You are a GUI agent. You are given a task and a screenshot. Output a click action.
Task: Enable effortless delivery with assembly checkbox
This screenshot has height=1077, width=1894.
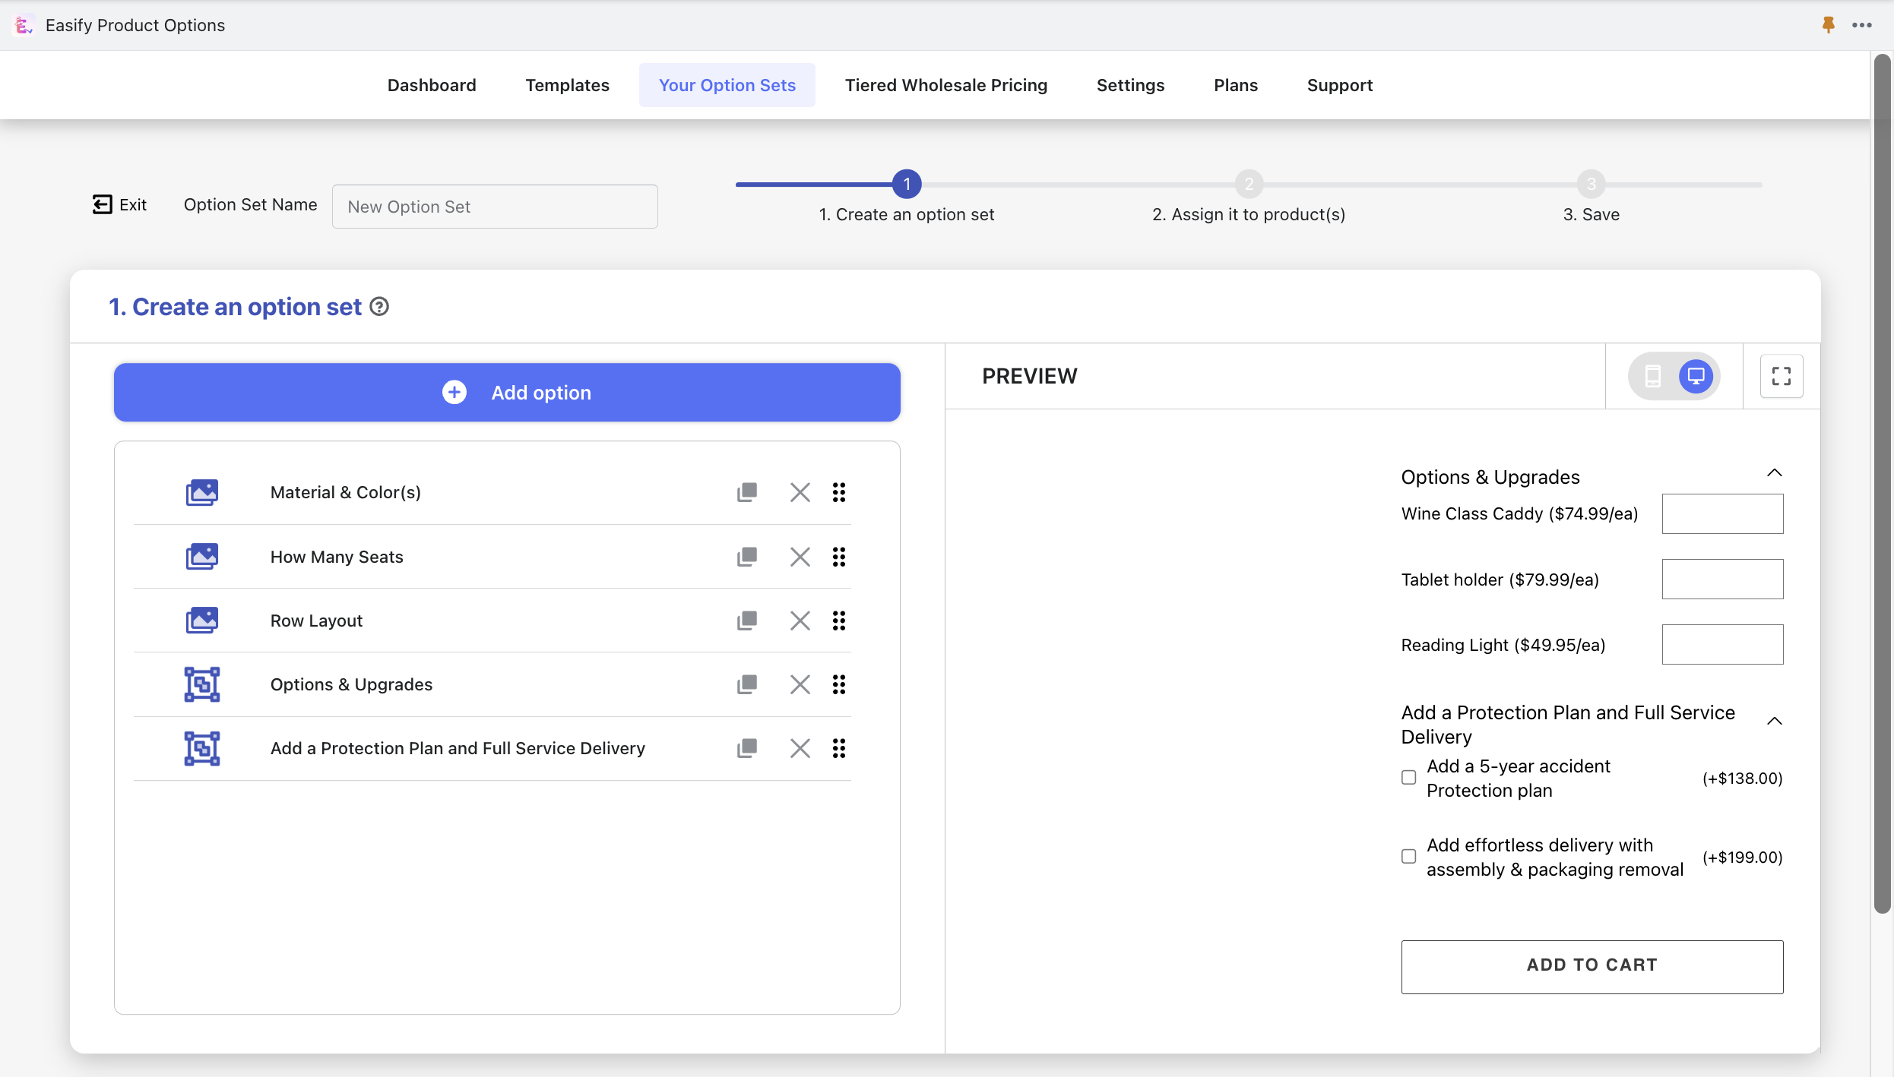tap(1408, 857)
